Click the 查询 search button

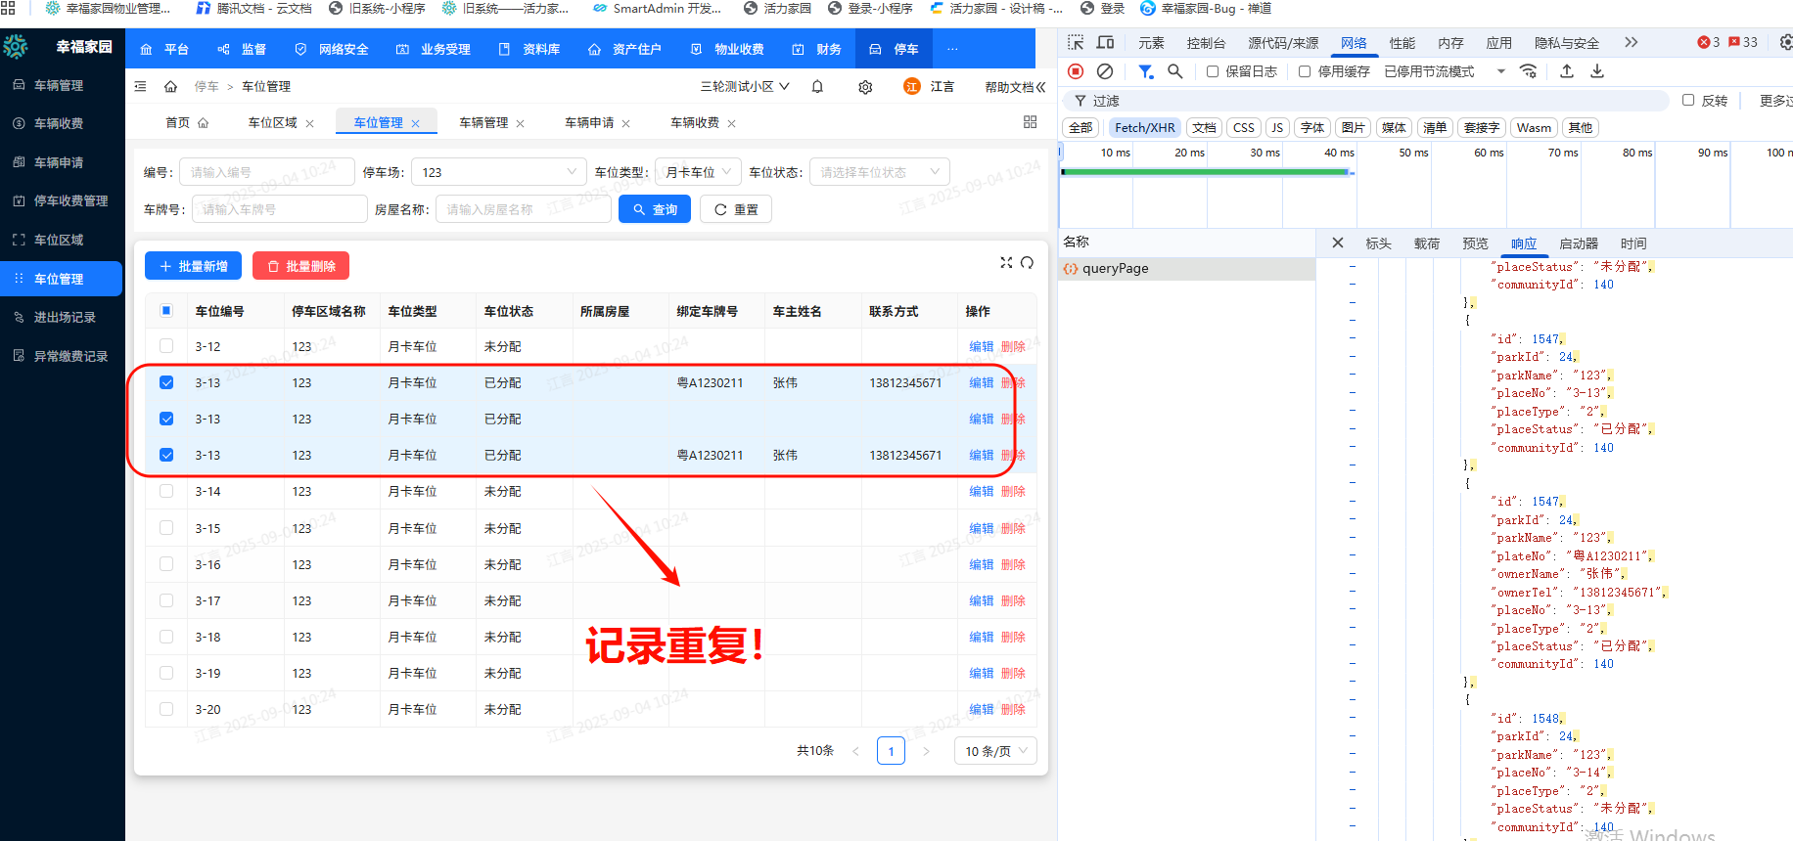[x=655, y=209]
